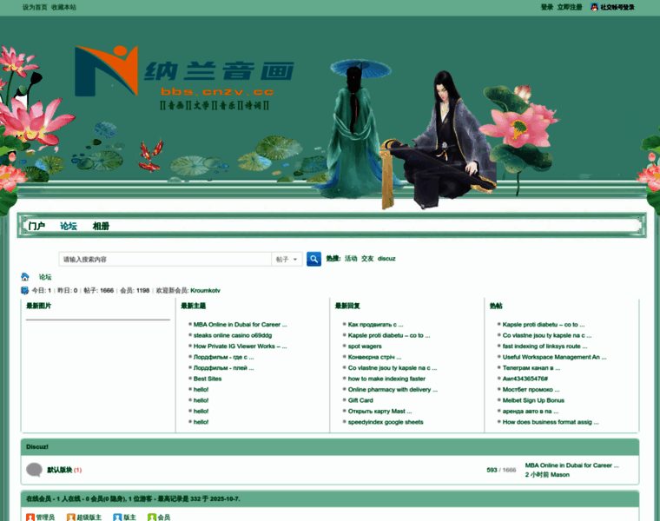Open the 帖子 search type dropdown
Screen dimensions: 660x521
click(287, 260)
